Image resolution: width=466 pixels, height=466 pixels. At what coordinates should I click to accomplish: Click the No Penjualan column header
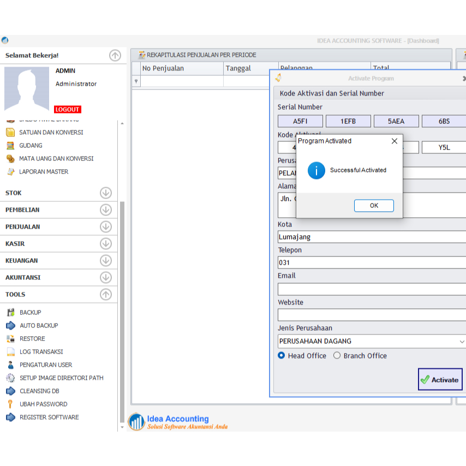pyautogui.click(x=182, y=68)
